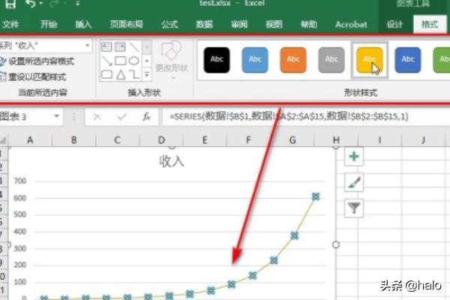Open the Name Box dropdown arrow
This screenshot has width=450, height=300.
[57, 116]
